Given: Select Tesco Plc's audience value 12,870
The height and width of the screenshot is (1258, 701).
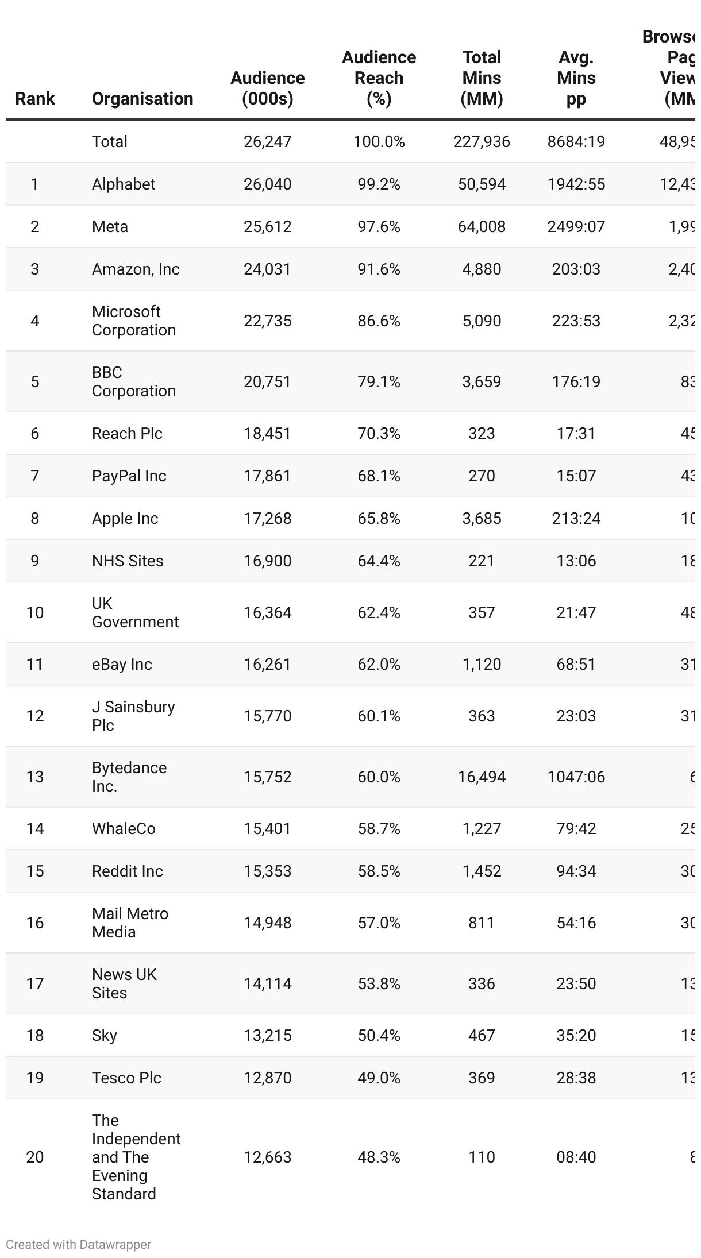Looking at the screenshot, I should [267, 1078].
